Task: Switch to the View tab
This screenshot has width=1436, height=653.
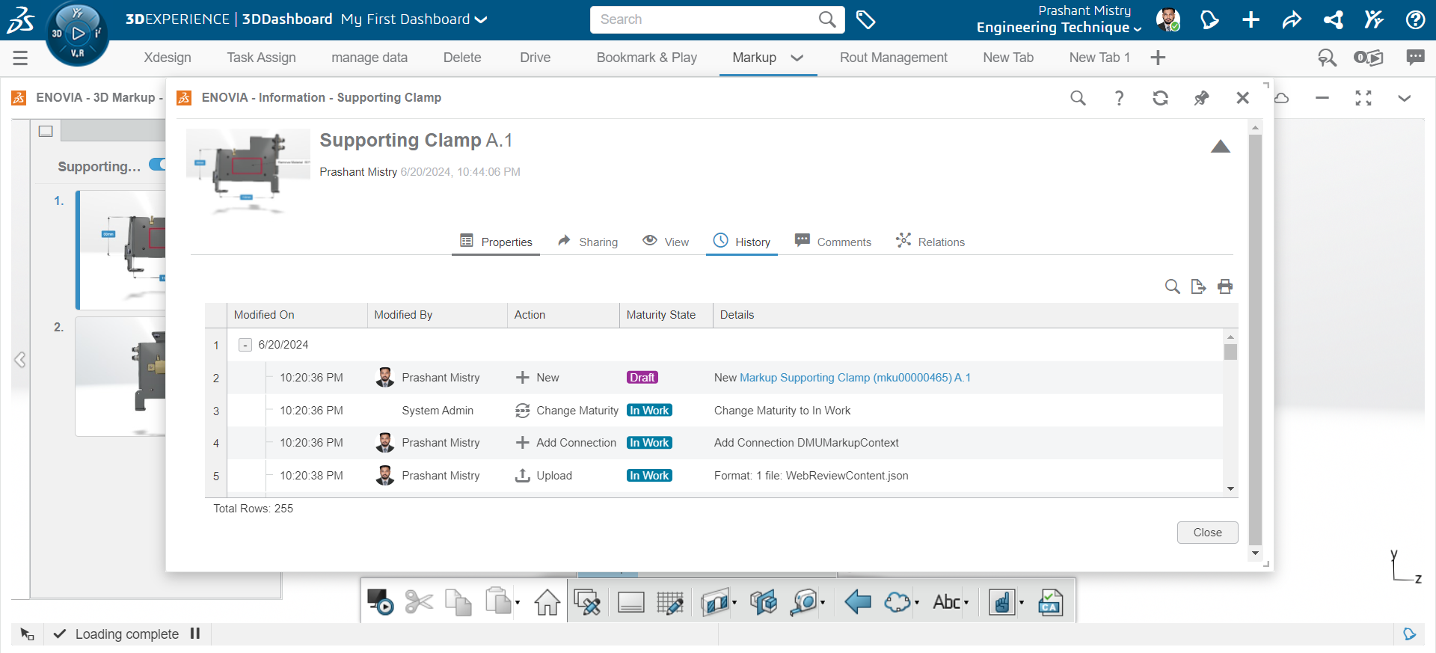Action: 666,242
